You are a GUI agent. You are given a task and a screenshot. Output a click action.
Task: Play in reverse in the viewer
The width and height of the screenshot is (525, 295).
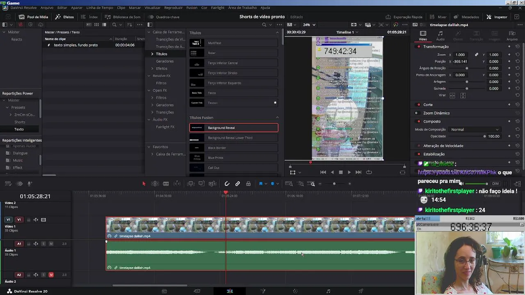tap(332, 172)
